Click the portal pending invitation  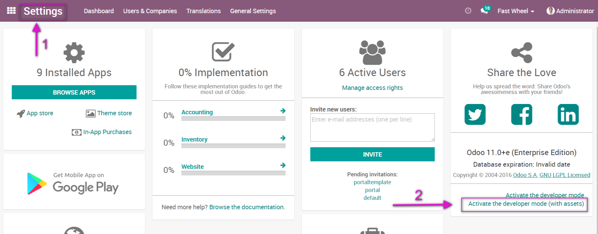(372, 190)
